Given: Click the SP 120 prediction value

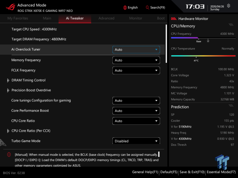Looking at the screenshot, I should pos(231,114).
